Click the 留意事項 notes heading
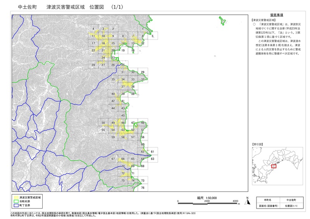Screen dimensions: 310x219 (276, 14)
